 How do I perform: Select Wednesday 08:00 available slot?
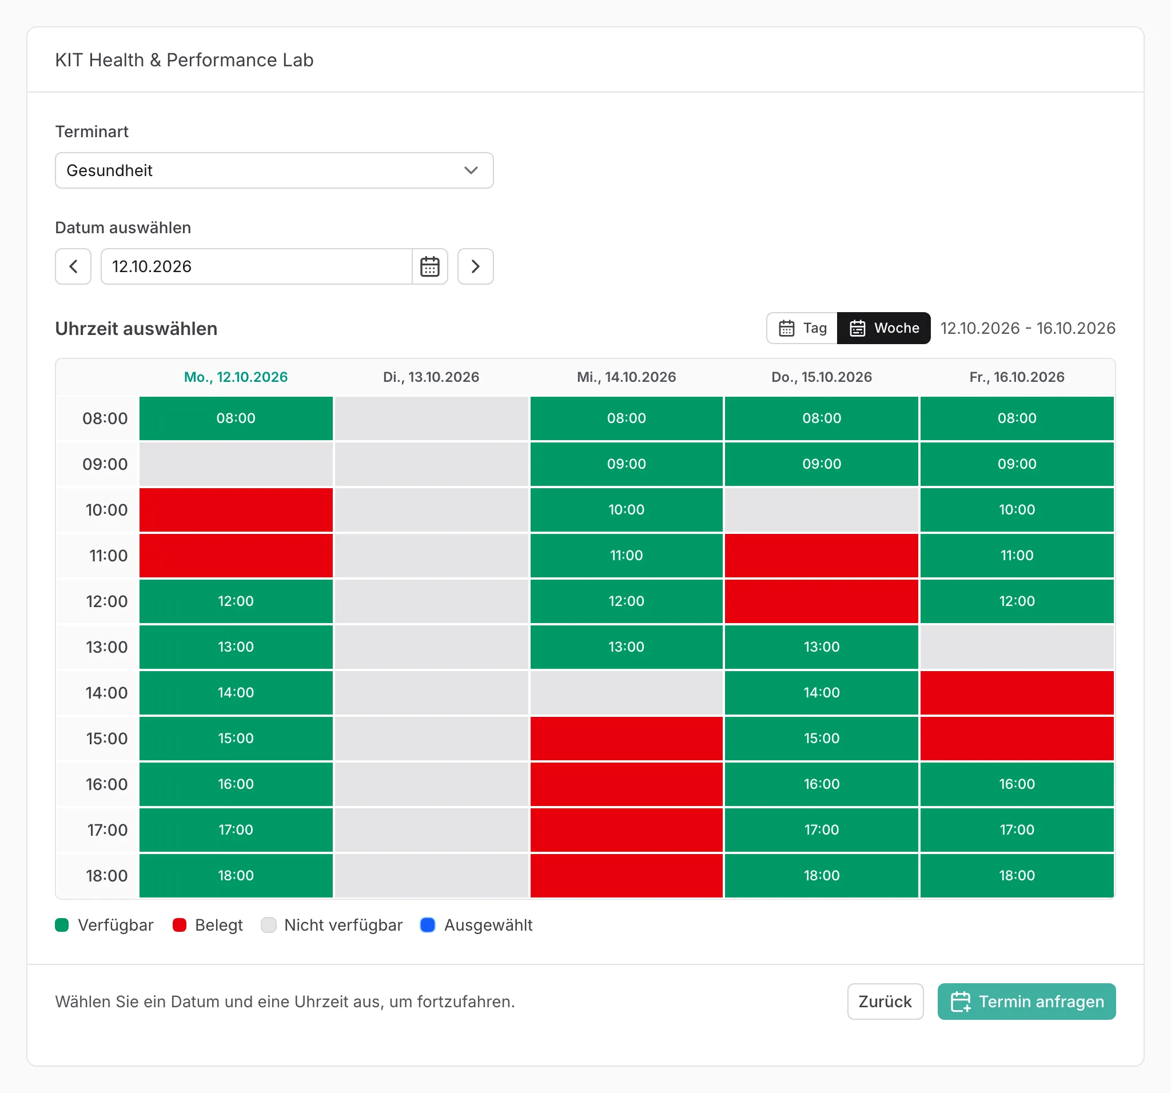pos(626,418)
